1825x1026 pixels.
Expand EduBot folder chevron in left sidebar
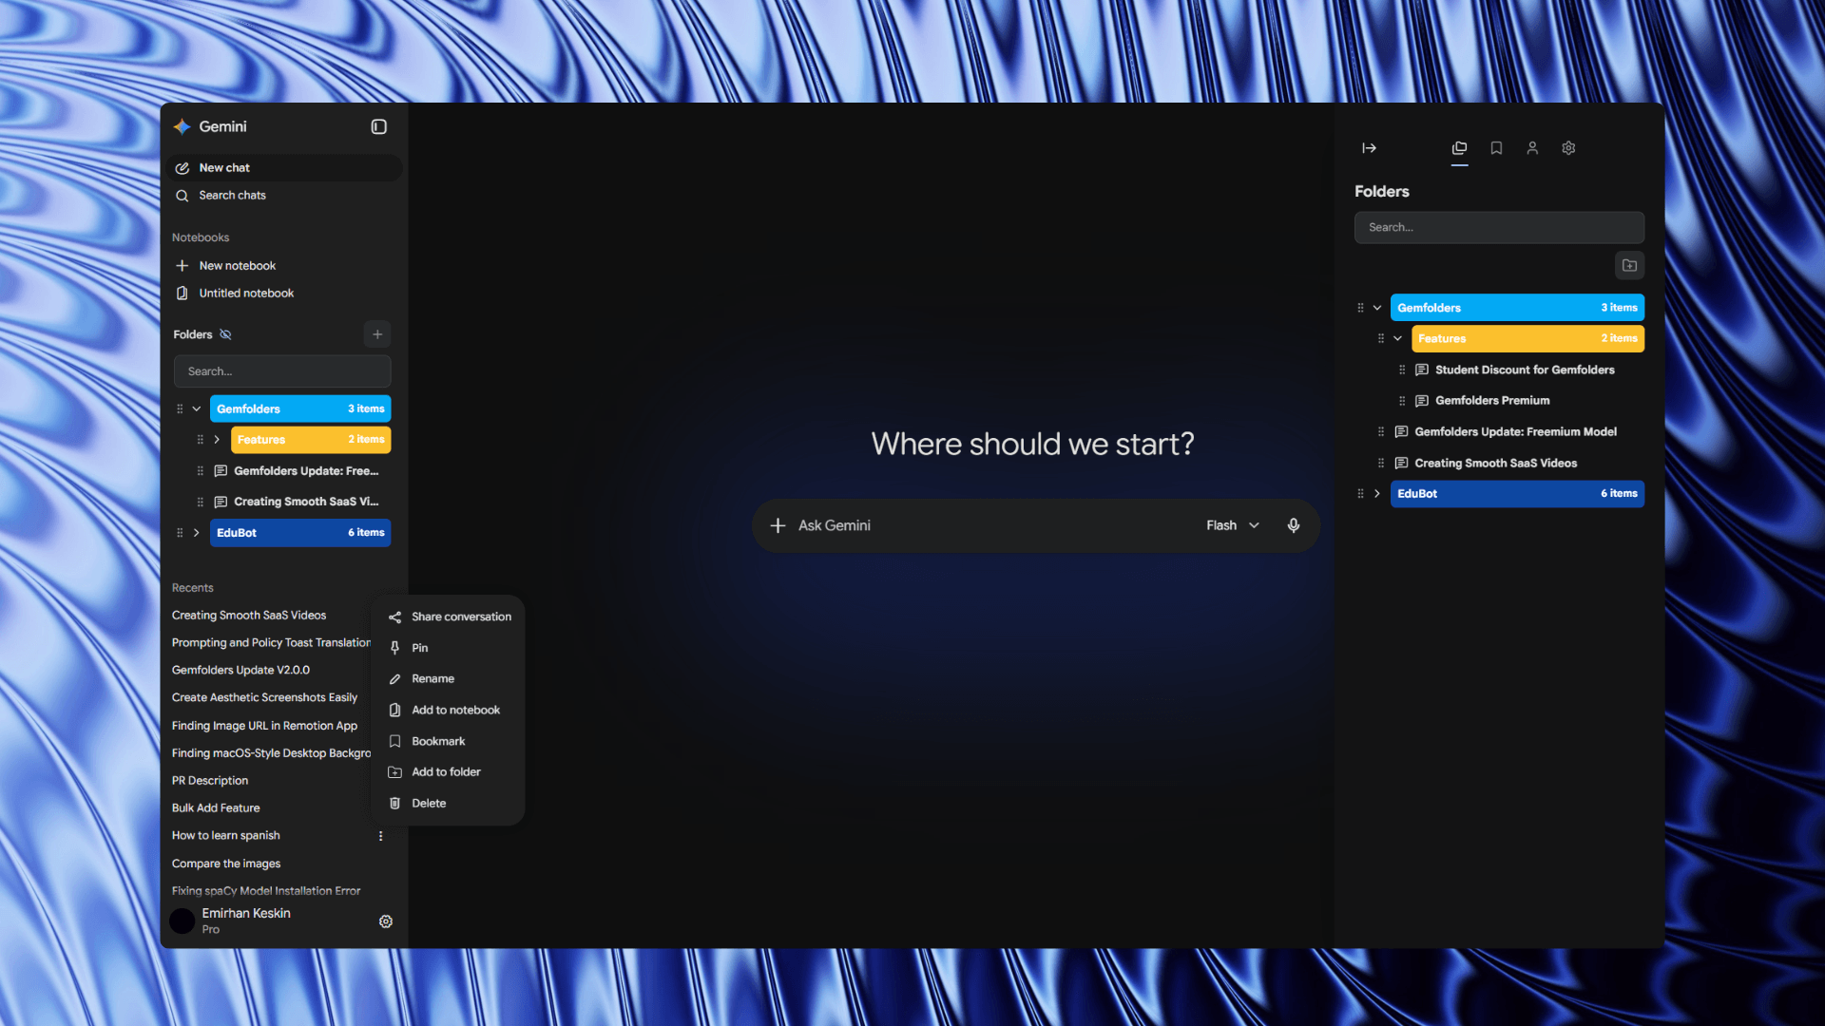pyautogui.click(x=197, y=532)
